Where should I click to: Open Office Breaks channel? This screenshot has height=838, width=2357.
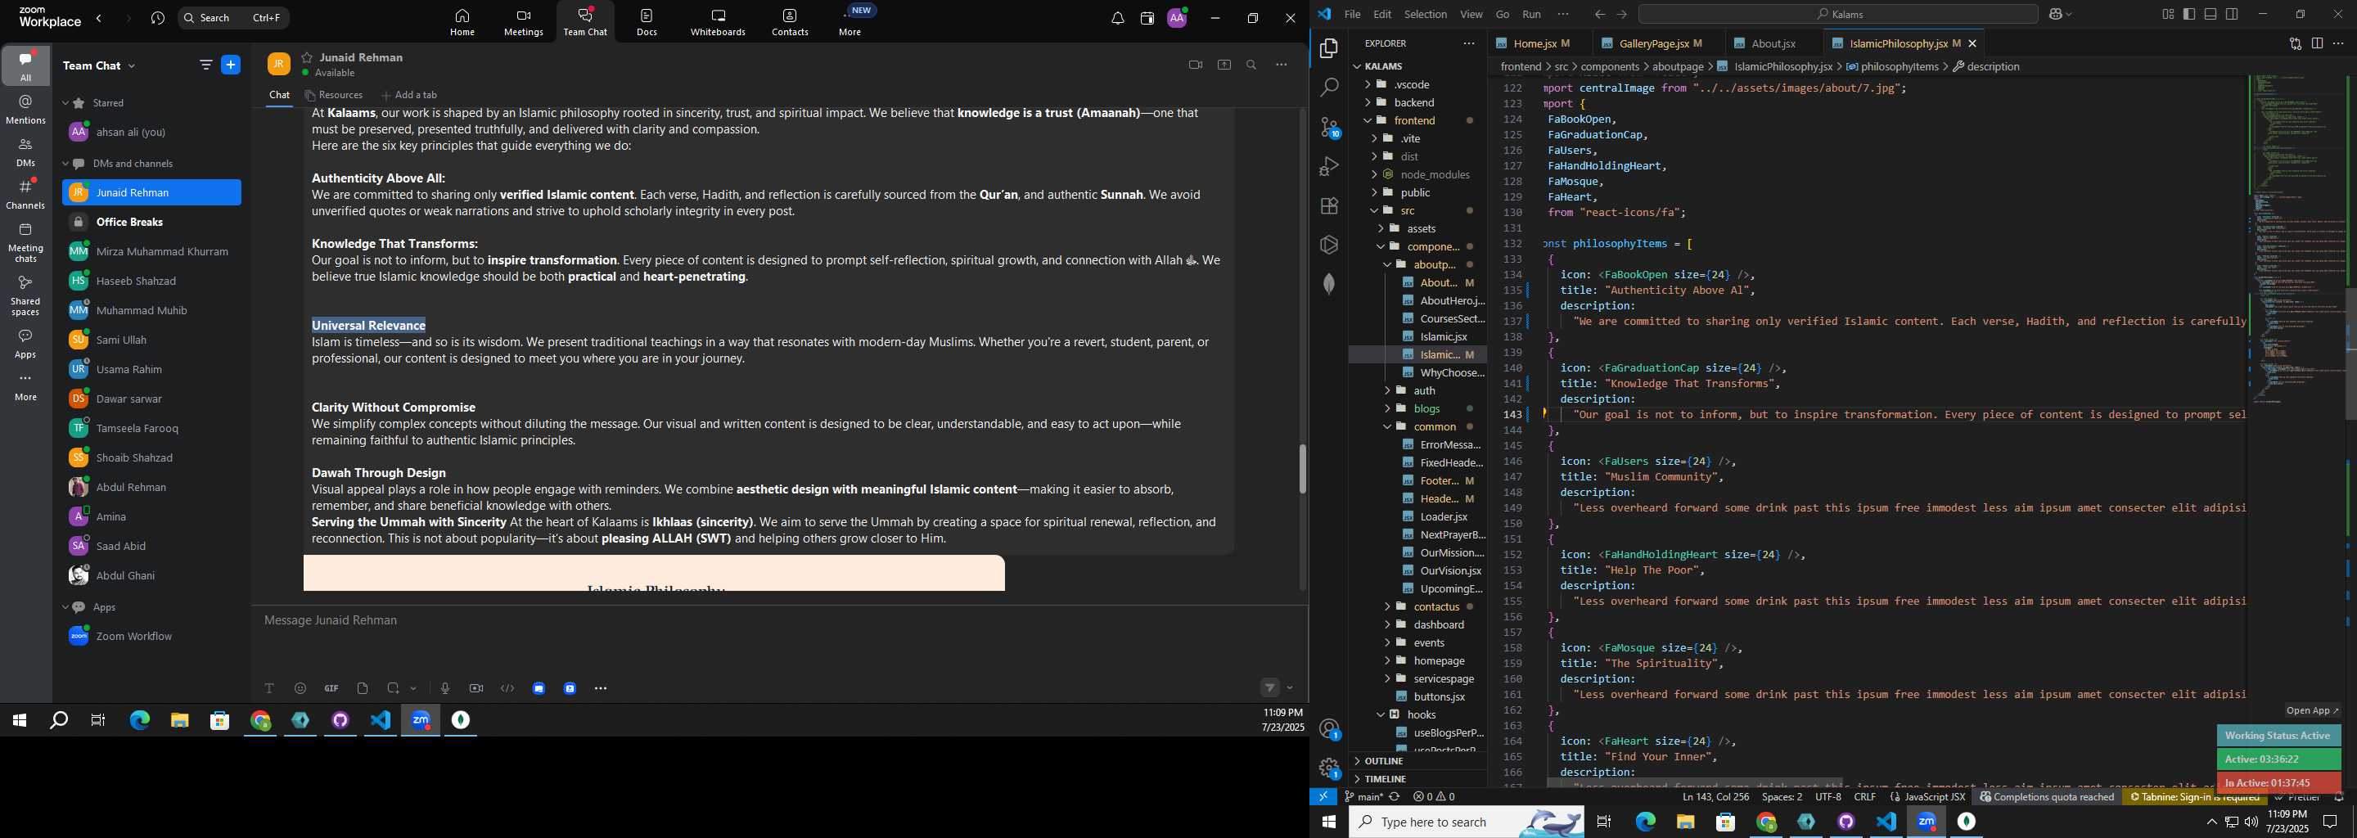151,223
